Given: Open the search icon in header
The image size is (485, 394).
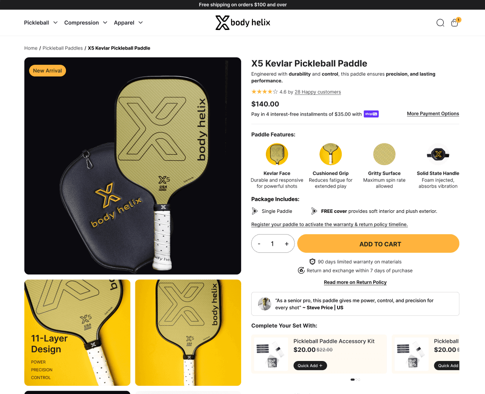Looking at the screenshot, I should coord(440,23).
